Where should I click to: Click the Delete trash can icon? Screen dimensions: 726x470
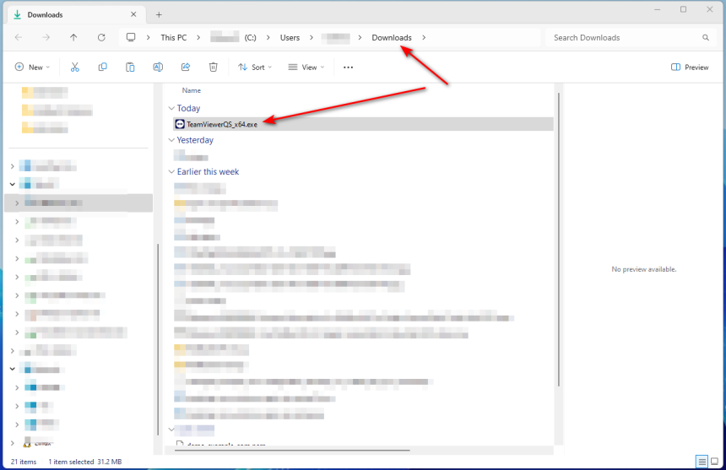[214, 68]
